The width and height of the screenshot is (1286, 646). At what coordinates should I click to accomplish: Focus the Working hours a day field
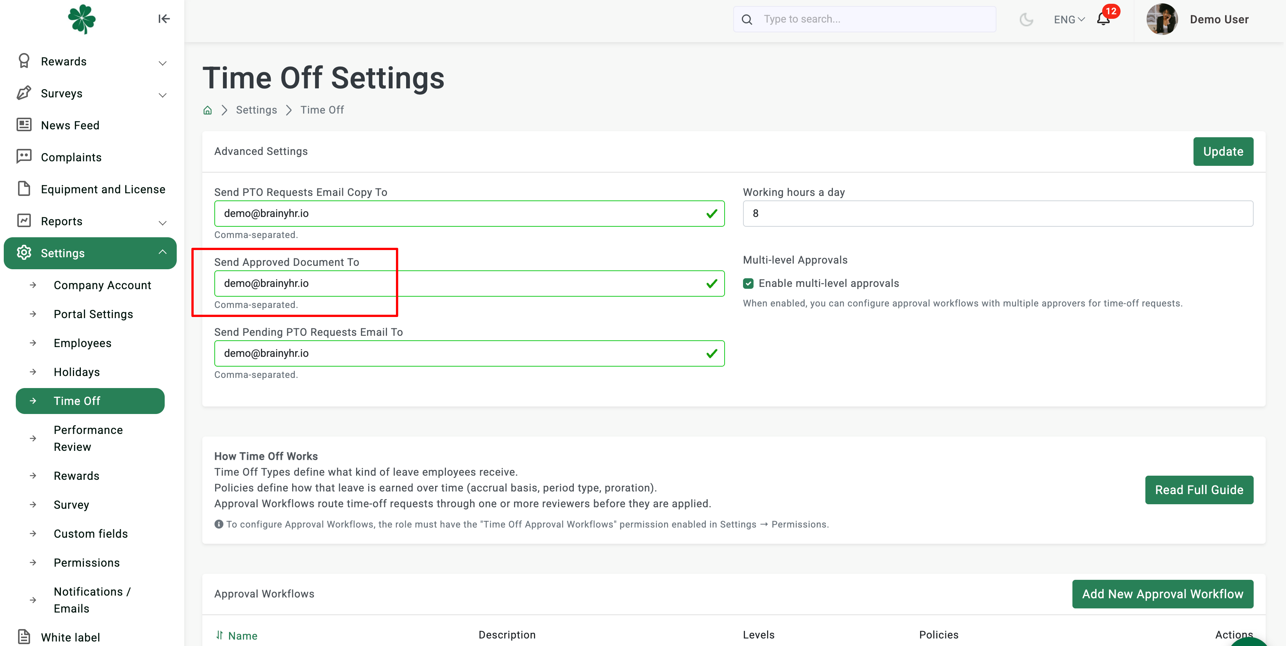[x=998, y=214]
